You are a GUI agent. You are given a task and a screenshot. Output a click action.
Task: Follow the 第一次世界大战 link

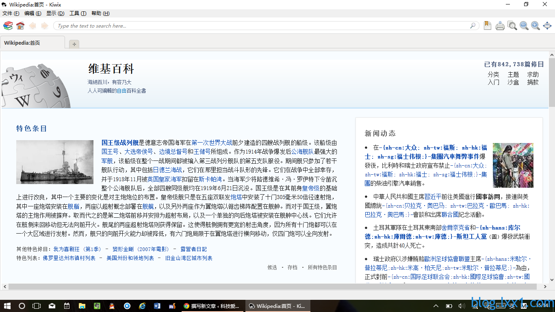[x=212, y=143]
